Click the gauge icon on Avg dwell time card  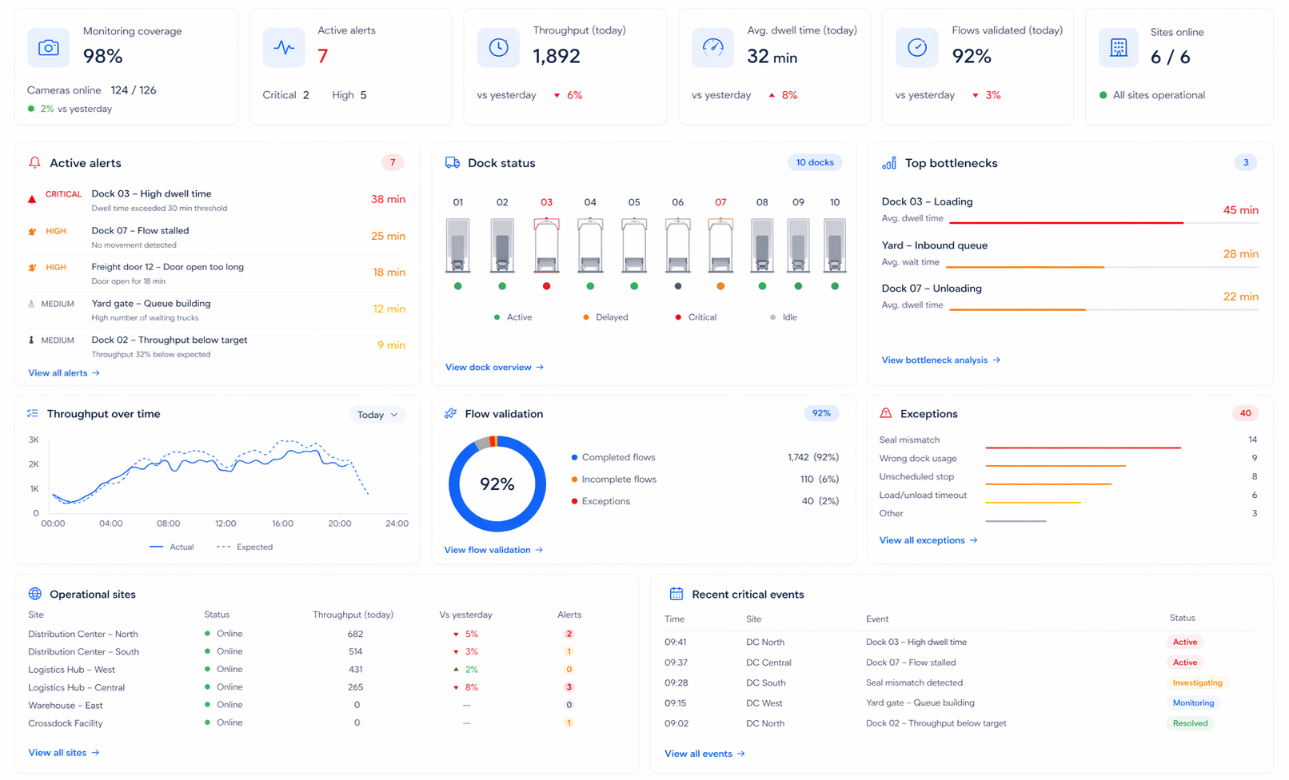click(x=712, y=48)
